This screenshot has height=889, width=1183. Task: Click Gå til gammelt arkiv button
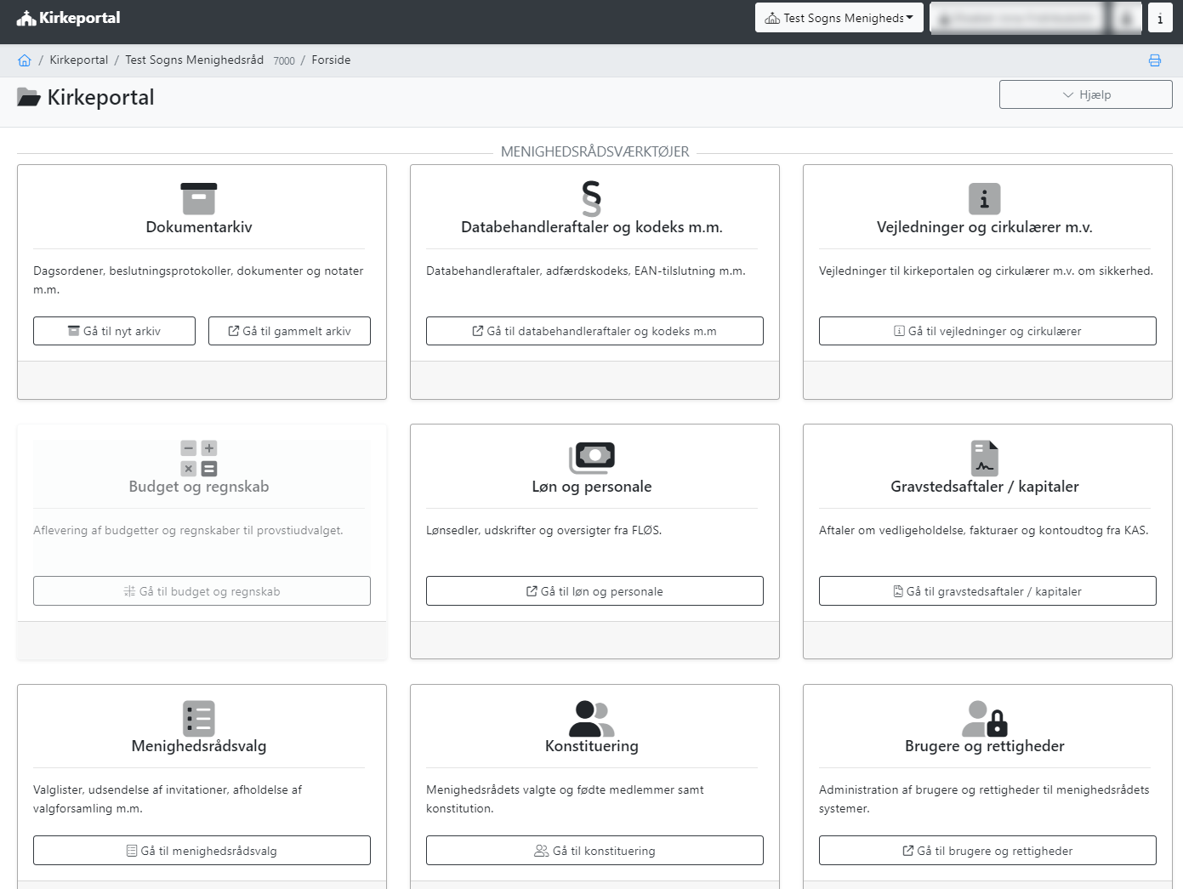point(289,331)
